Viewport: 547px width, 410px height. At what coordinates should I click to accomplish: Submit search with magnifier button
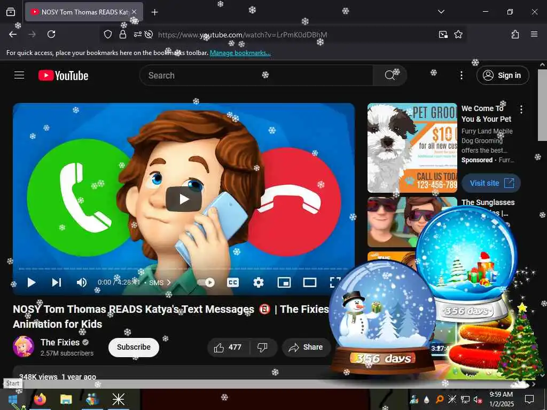[x=389, y=75]
